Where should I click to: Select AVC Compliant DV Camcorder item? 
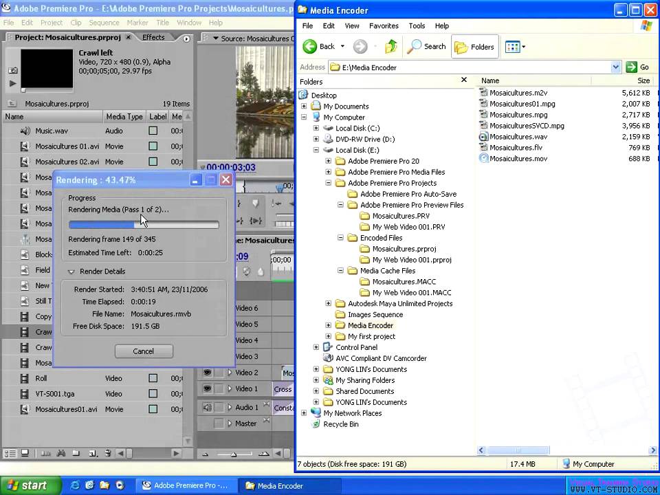pyautogui.click(x=381, y=358)
